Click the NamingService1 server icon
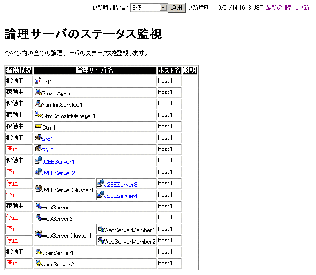The image size is (316, 275). tap(38, 104)
